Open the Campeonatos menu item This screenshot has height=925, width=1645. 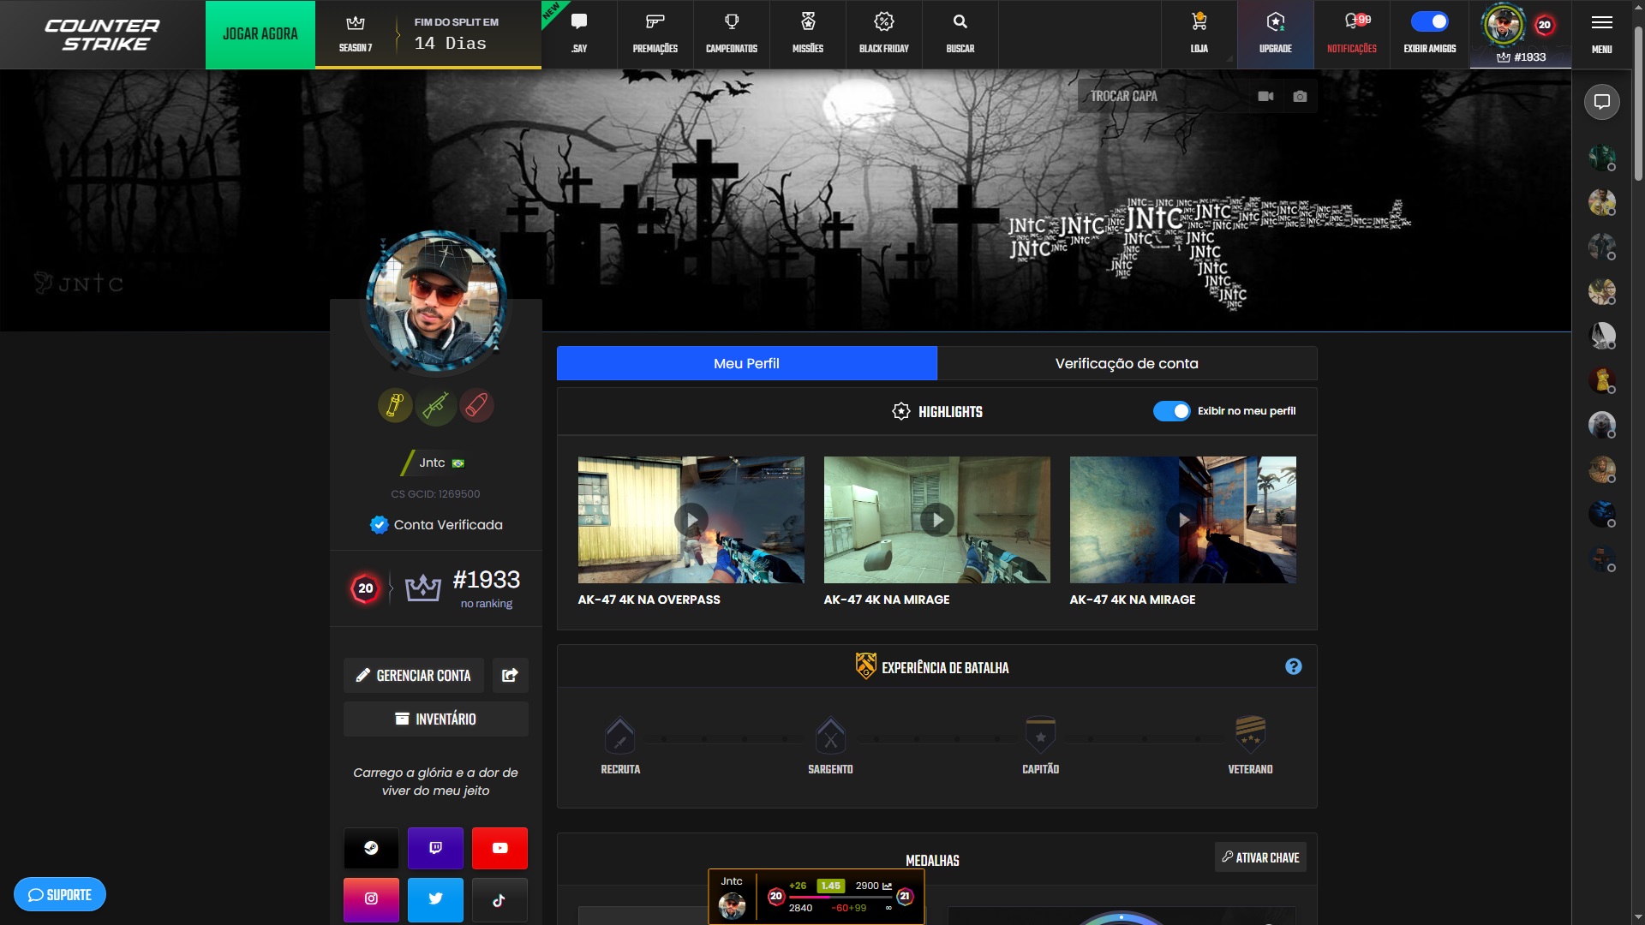(731, 33)
